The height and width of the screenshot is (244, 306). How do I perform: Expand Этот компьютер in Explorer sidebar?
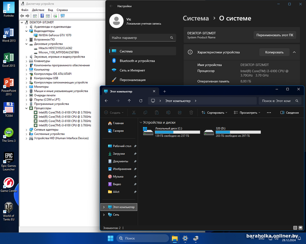point(104,207)
